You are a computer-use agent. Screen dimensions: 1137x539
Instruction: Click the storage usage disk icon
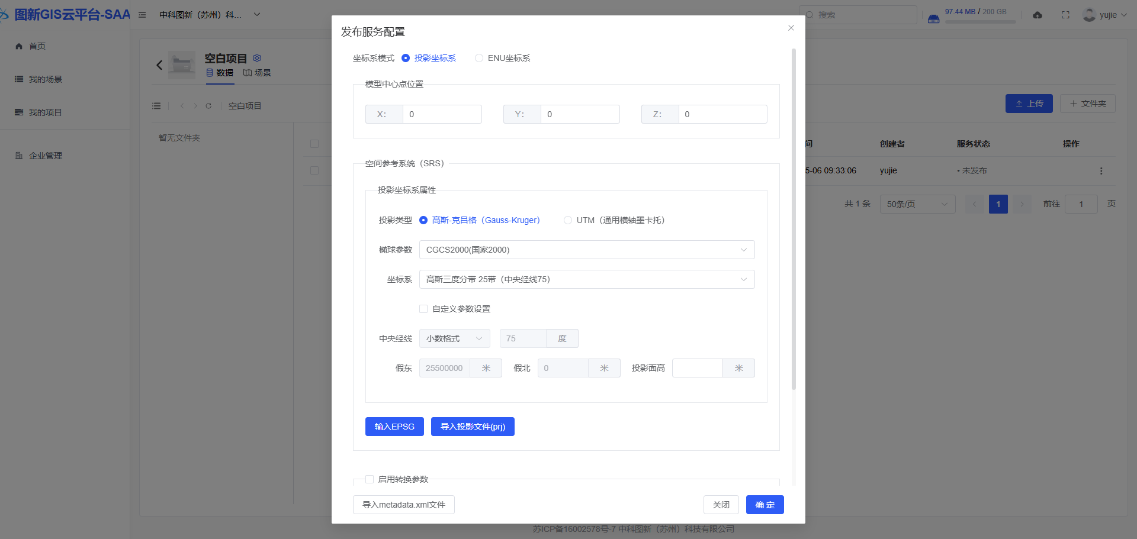point(933,18)
